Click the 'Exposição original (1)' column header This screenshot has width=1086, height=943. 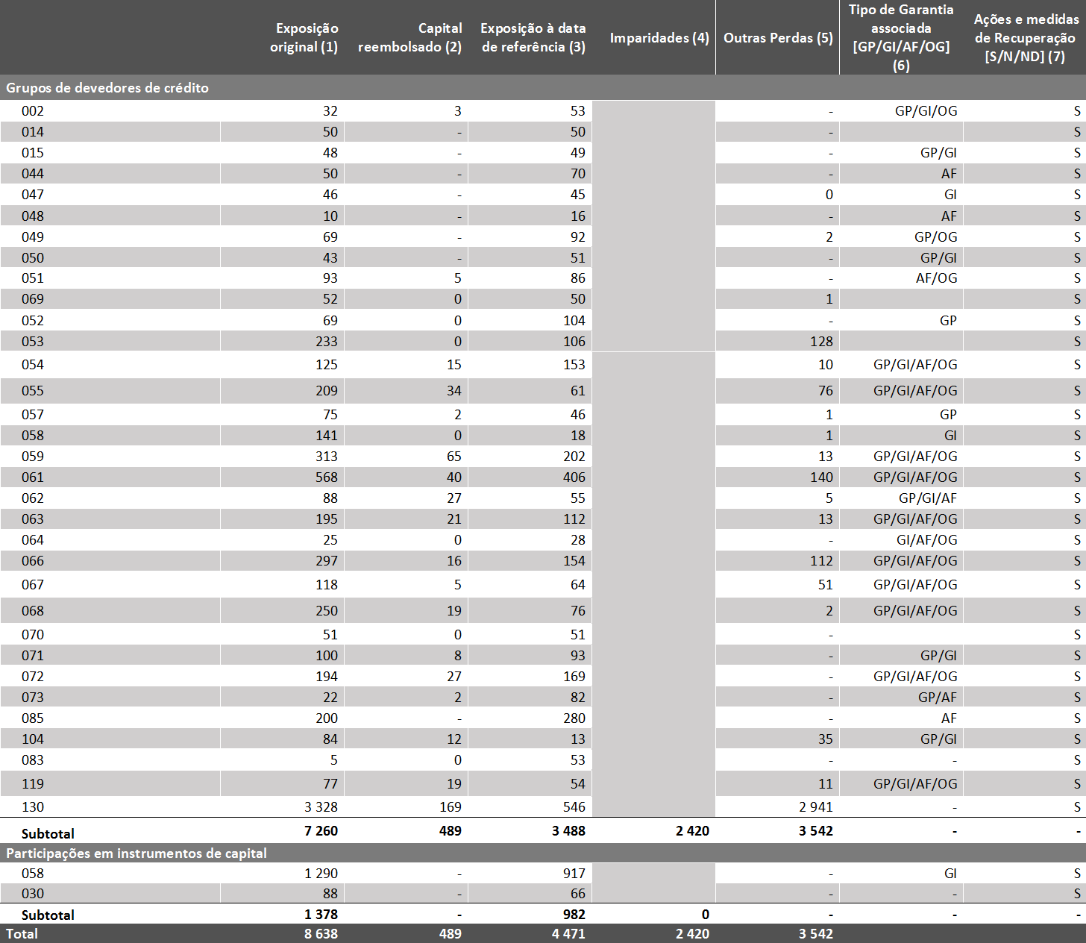[304, 37]
